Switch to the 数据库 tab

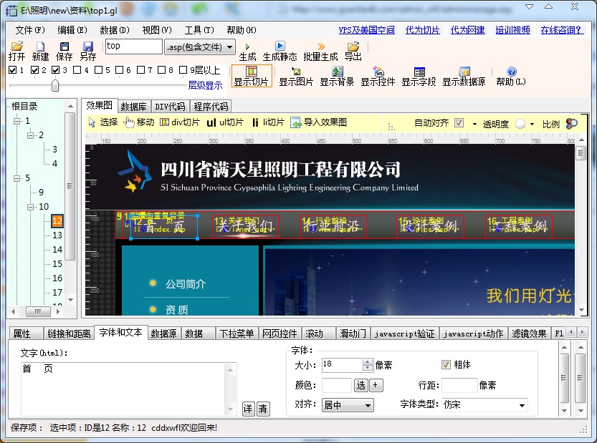coord(133,107)
